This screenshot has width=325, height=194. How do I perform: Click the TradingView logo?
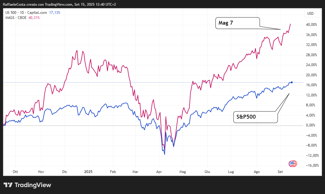click(27, 185)
